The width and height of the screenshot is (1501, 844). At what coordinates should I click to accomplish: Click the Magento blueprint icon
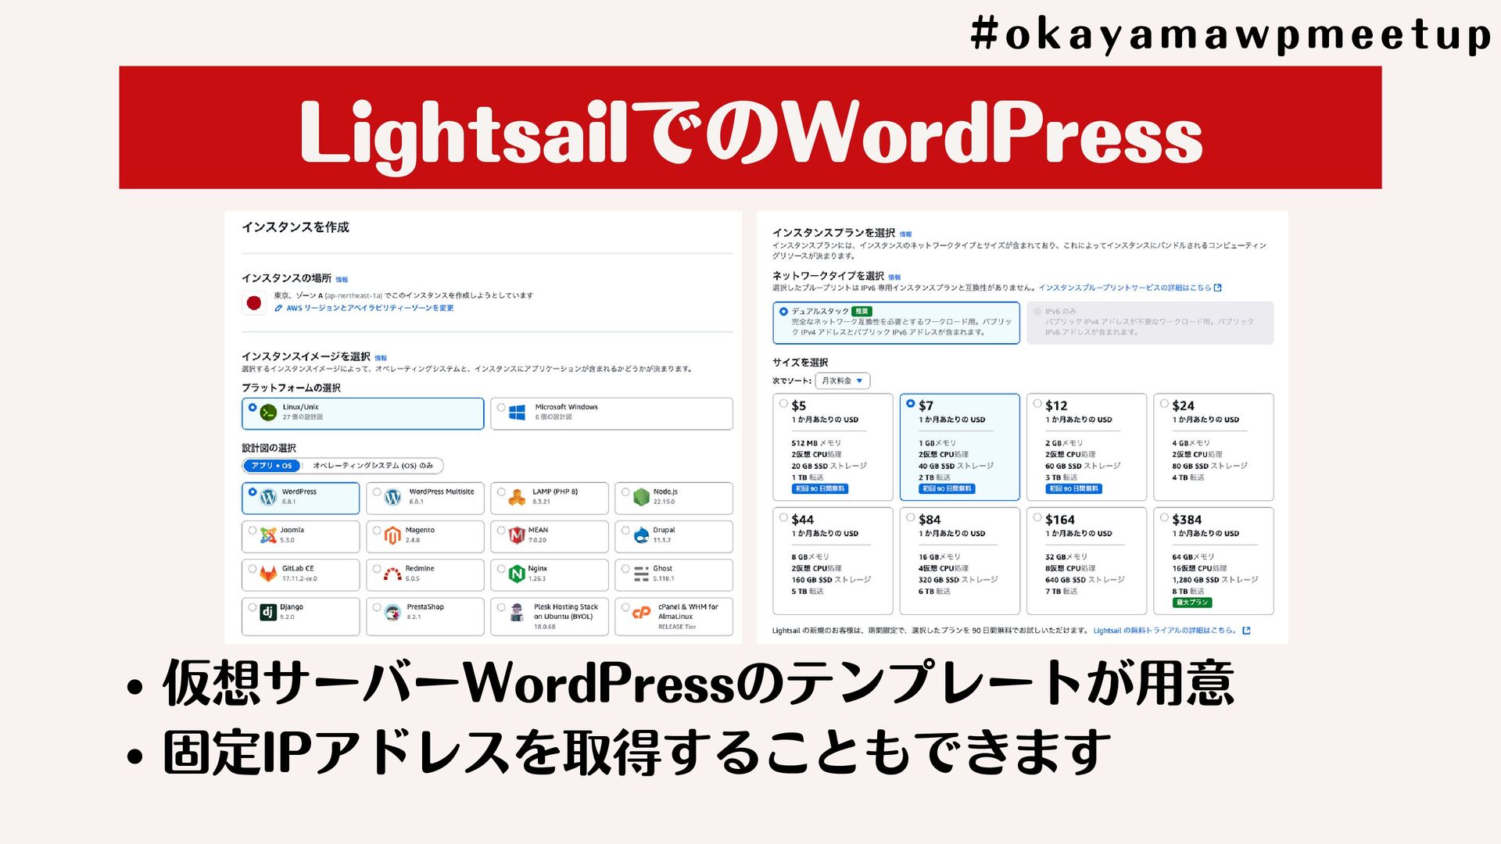392,535
